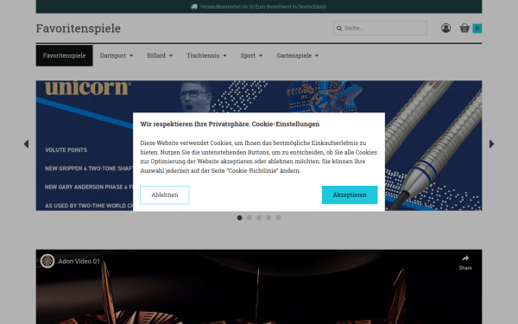Viewport: 518px width, 324px height.
Task: Select the third carousel dot
Action: [259, 218]
